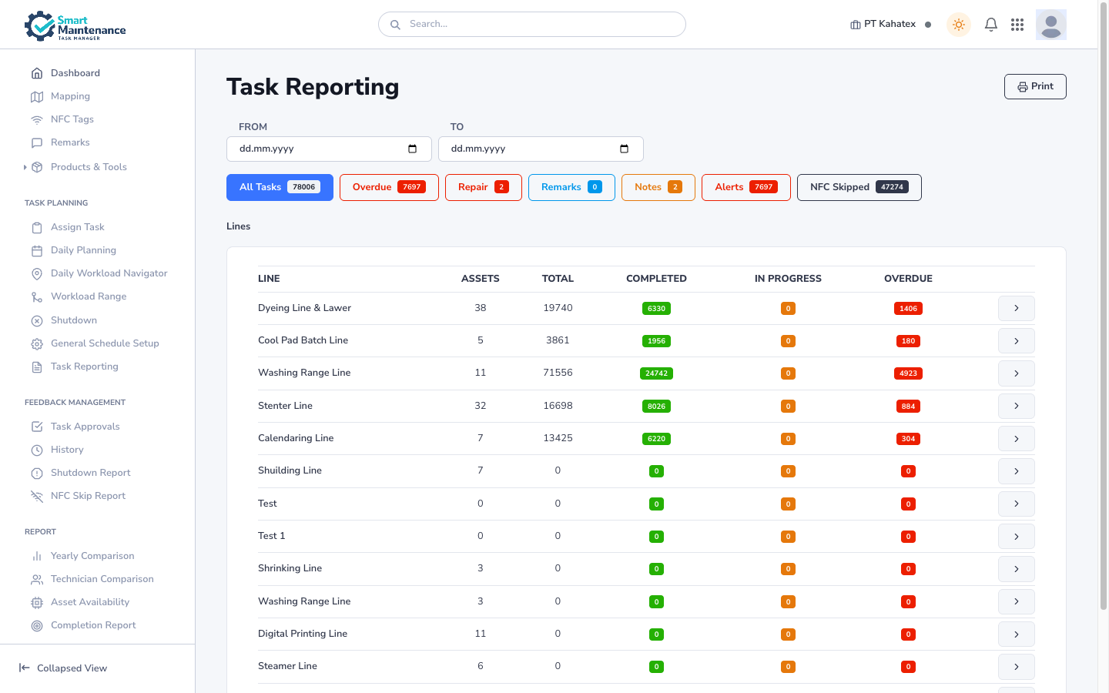Image resolution: width=1109 pixels, height=693 pixels.
Task: Toggle the light theme sun icon
Action: coord(959,25)
